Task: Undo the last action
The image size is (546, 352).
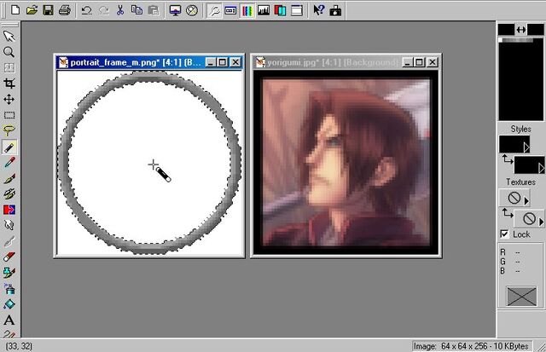Action: point(86,10)
